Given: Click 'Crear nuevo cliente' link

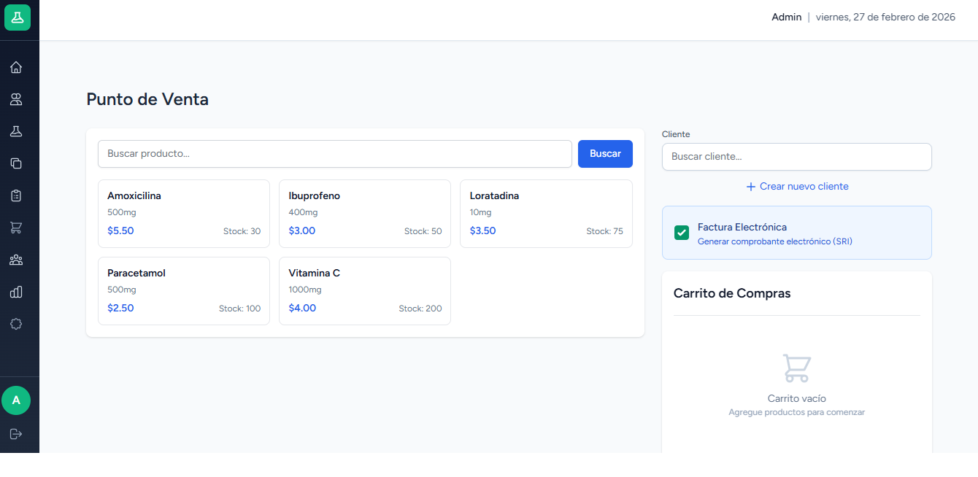Looking at the screenshot, I should point(797,187).
